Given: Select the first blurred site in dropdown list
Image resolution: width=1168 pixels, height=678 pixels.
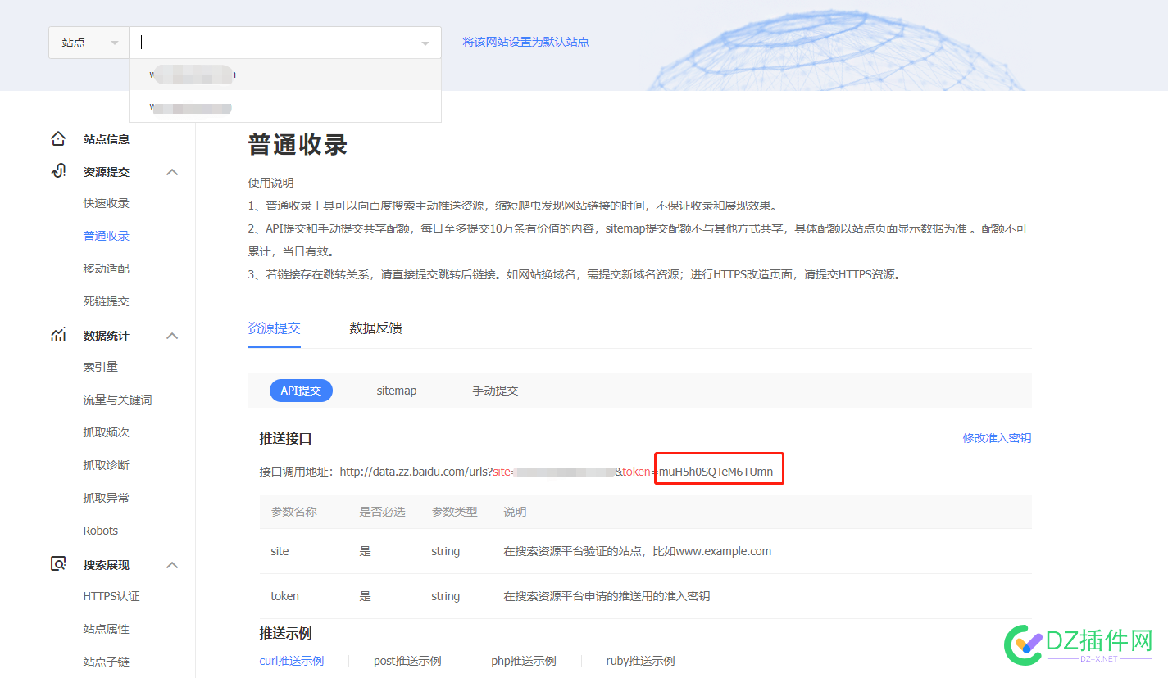Looking at the screenshot, I should point(285,75).
